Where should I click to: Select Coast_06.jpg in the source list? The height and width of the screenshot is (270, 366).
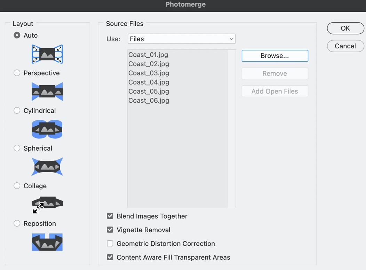point(149,101)
